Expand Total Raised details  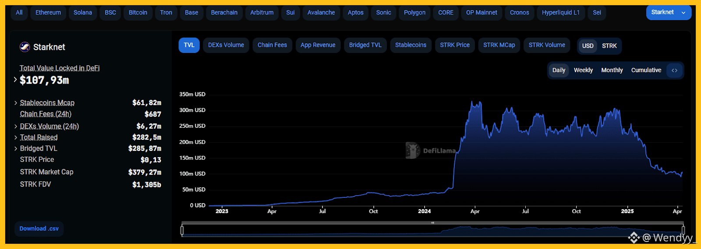16,137
